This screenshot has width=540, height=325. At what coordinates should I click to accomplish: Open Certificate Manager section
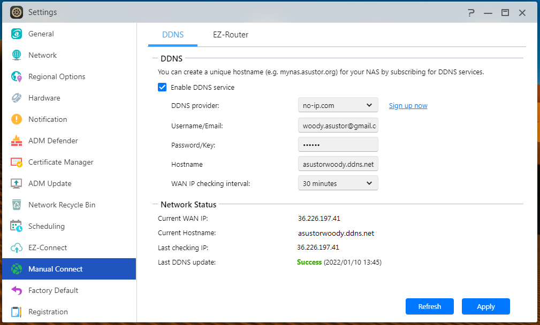click(x=69, y=162)
